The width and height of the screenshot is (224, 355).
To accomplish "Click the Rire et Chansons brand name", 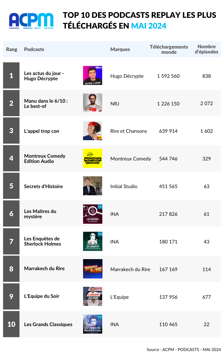I will click(129, 131).
